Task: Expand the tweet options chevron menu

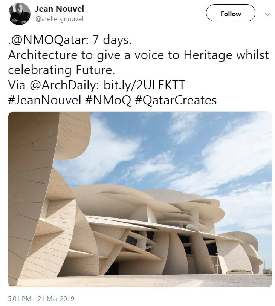Action: click(268, 14)
